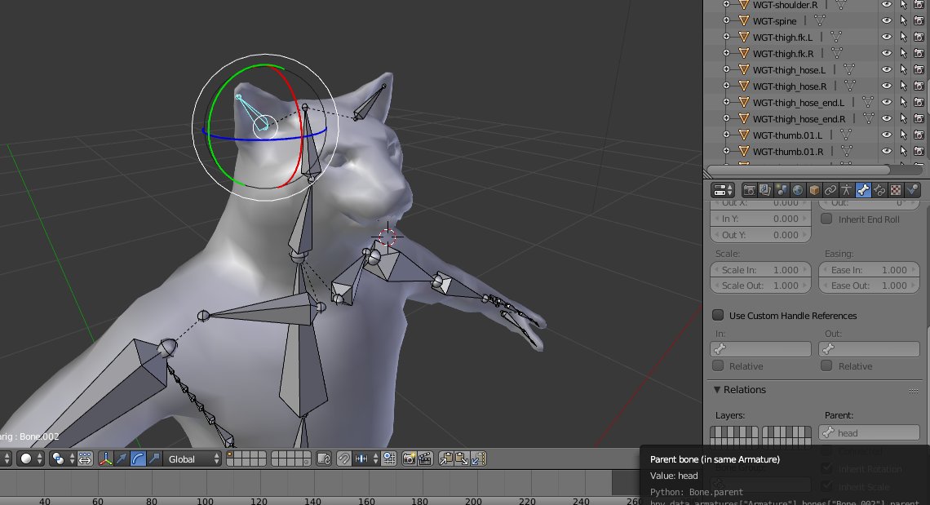The height and width of the screenshot is (505, 930).
Task: Expand the WGT-thigh.fk.L tree item
Action: tap(726, 37)
